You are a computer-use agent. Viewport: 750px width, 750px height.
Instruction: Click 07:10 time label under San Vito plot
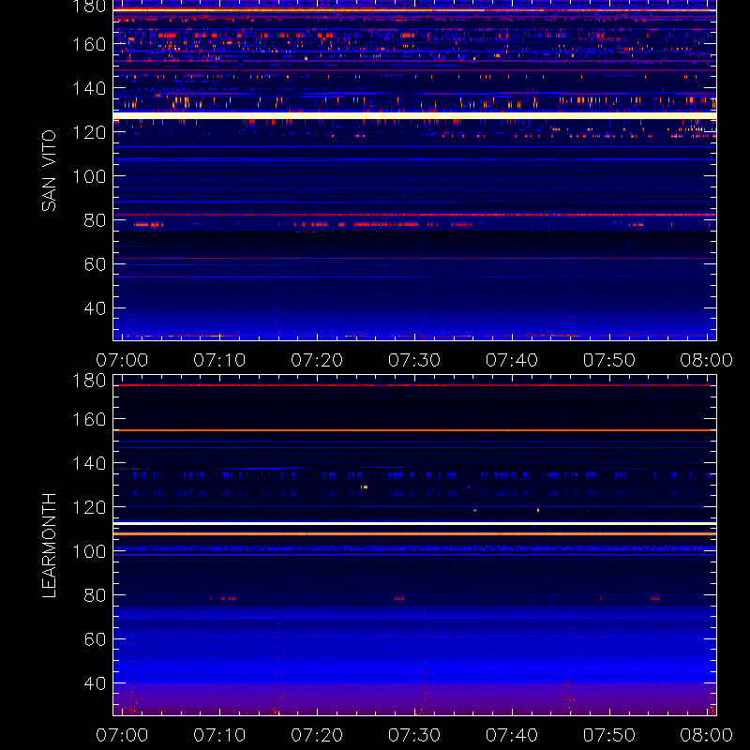219,360
